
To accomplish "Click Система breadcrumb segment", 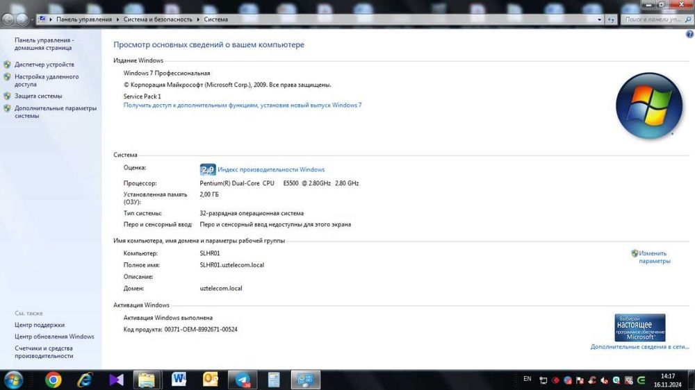I will (x=216, y=19).
